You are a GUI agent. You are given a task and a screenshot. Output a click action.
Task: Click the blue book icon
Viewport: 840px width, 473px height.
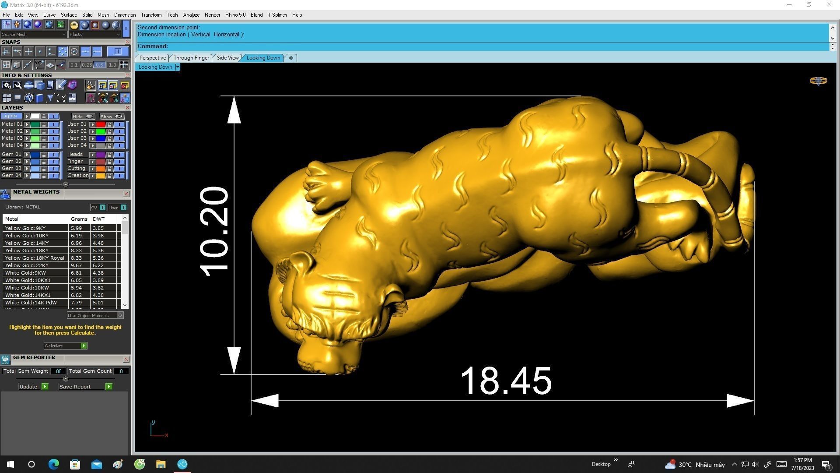tap(39, 98)
